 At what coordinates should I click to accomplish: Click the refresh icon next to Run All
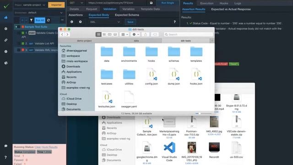[49, 20]
